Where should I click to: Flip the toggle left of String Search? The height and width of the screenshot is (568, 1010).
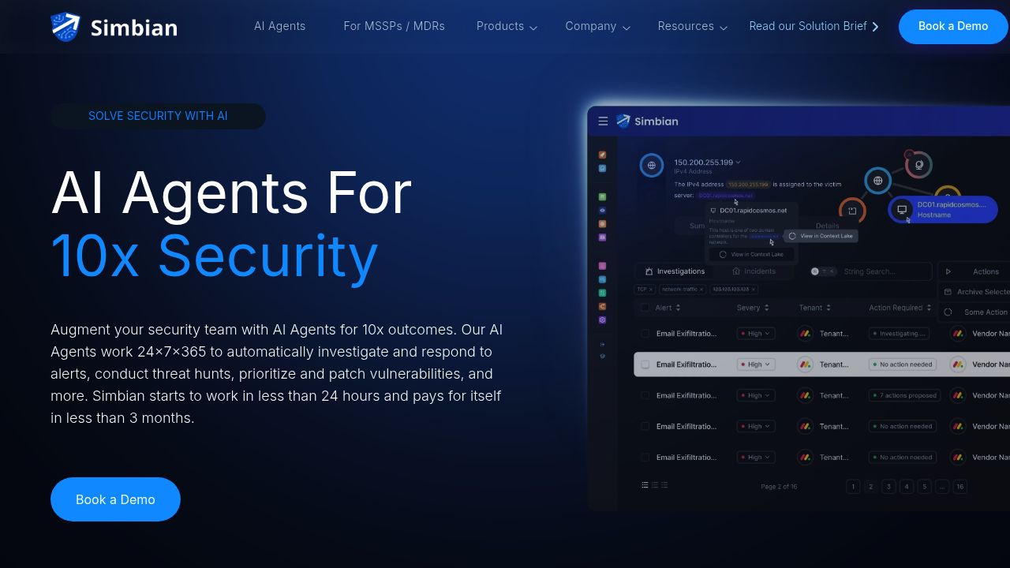[x=823, y=271]
